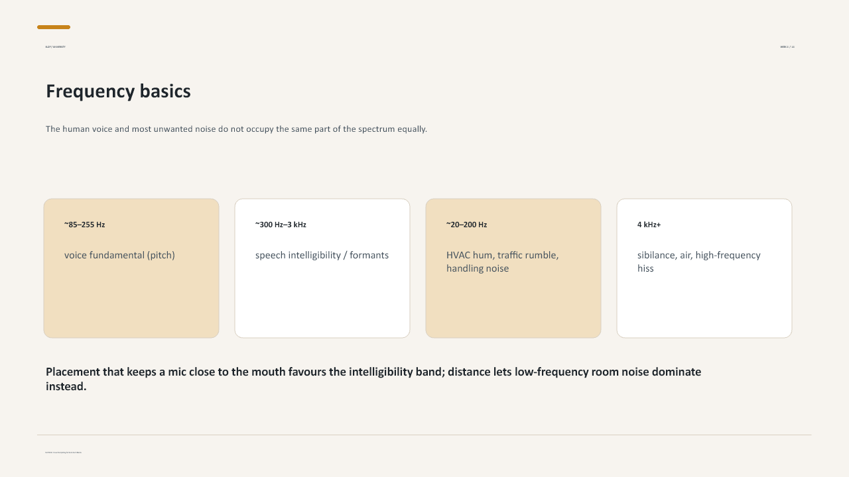849x477 pixels.
Task: Select the 4 kHz+ card
Action: [x=704, y=268]
